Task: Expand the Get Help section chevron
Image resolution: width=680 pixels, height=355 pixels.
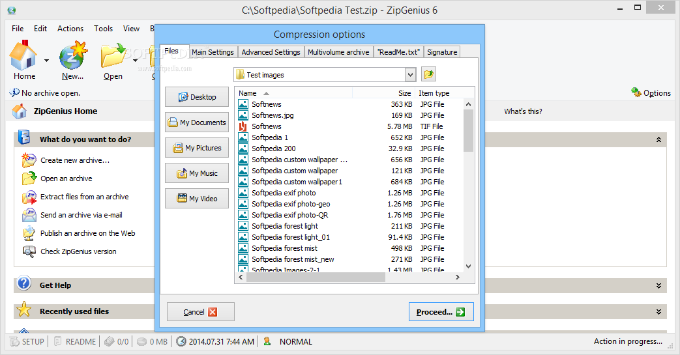Action: [x=658, y=286]
